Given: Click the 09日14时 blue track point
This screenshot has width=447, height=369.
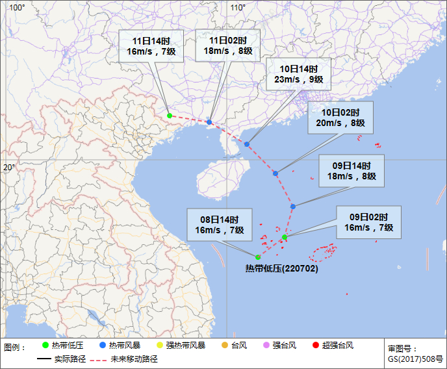Looking at the screenshot, I should pos(293,207).
